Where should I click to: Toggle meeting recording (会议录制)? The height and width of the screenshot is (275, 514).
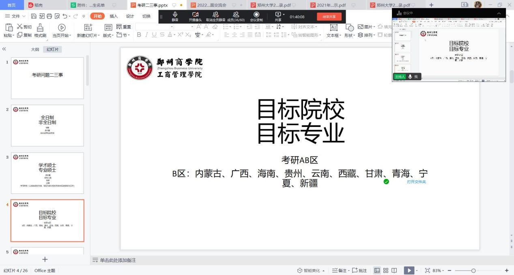point(256,16)
